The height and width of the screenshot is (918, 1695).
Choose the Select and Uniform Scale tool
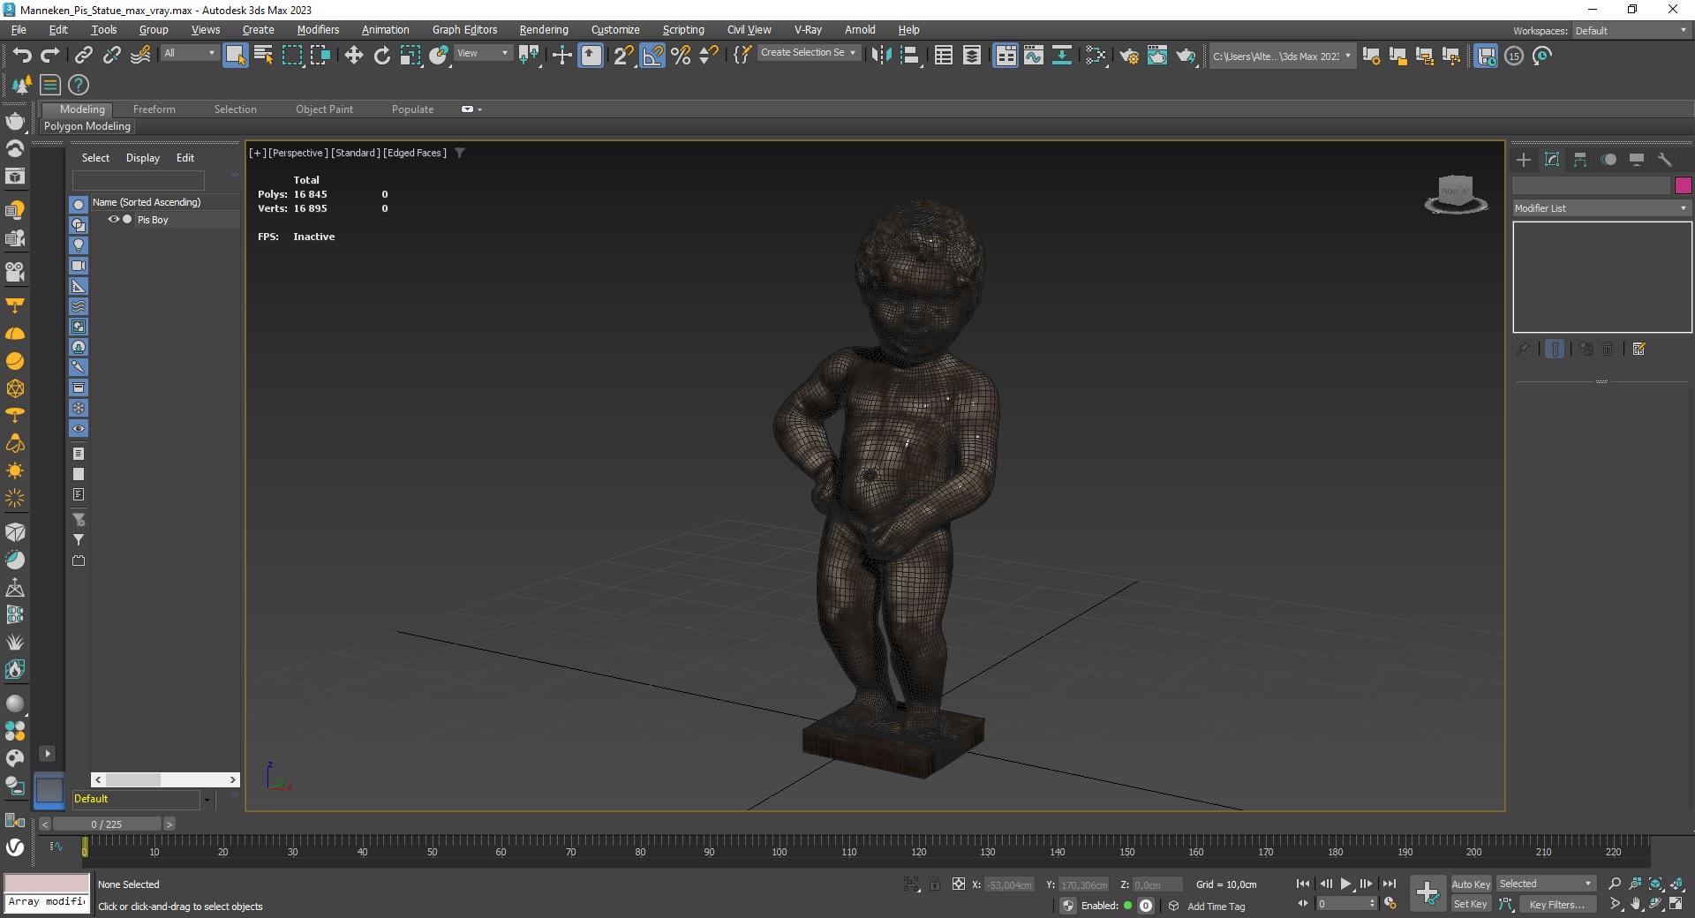(411, 56)
